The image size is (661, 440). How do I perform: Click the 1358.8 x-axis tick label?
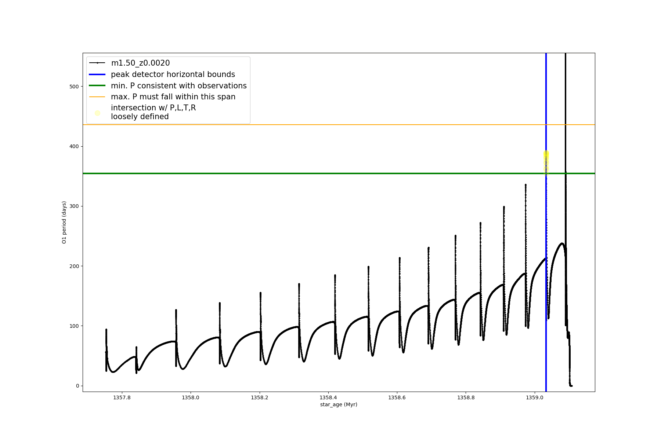coord(466,397)
